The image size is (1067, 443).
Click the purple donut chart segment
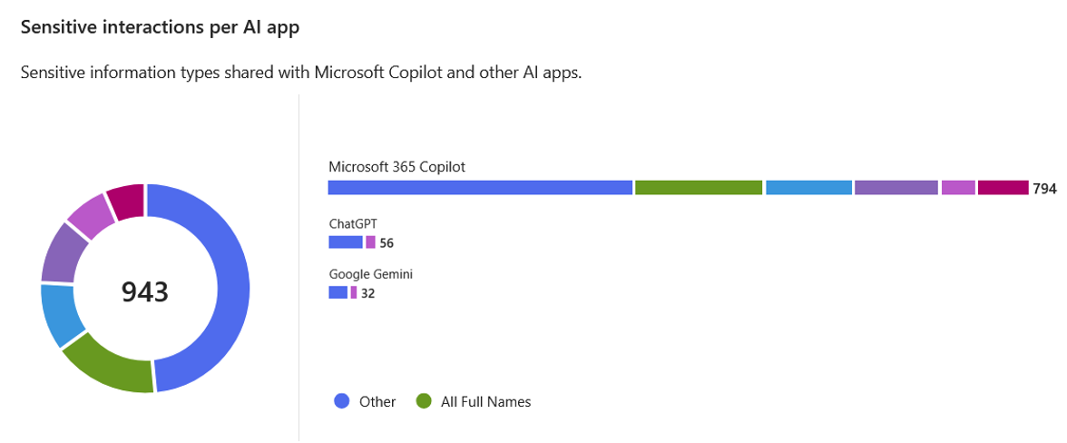point(62,251)
